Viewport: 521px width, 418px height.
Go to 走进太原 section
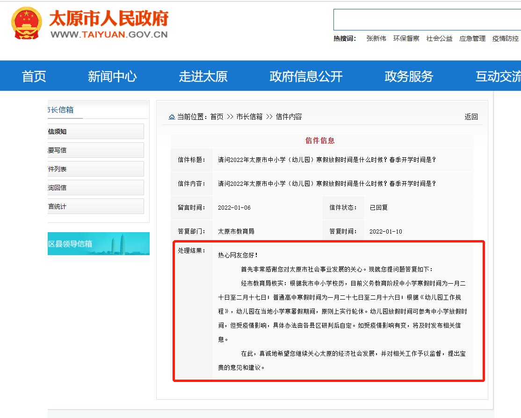203,76
